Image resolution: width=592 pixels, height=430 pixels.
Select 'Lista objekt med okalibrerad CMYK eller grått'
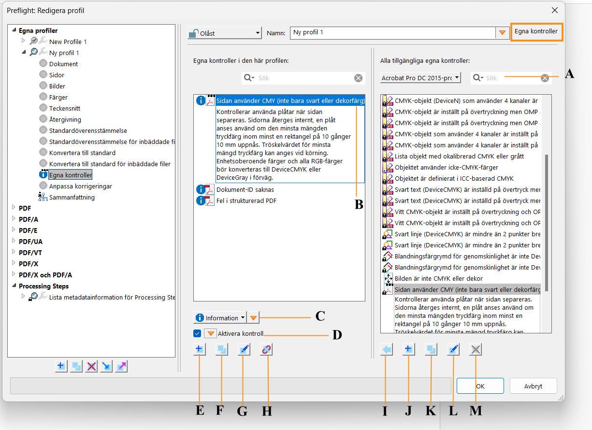tap(459, 156)
